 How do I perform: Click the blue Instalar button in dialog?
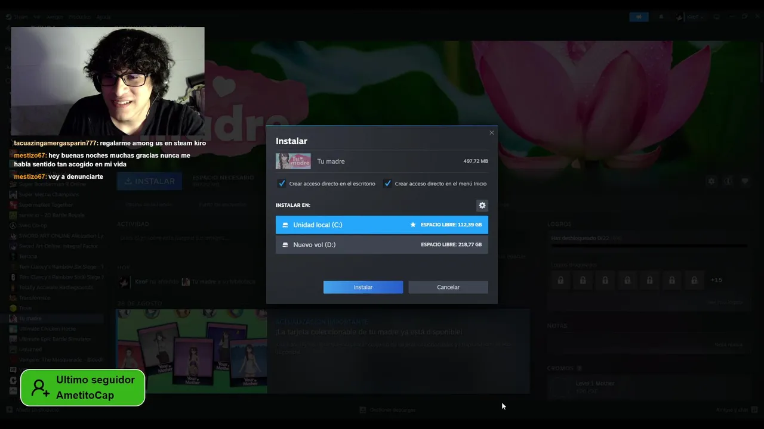pos(363,287)
